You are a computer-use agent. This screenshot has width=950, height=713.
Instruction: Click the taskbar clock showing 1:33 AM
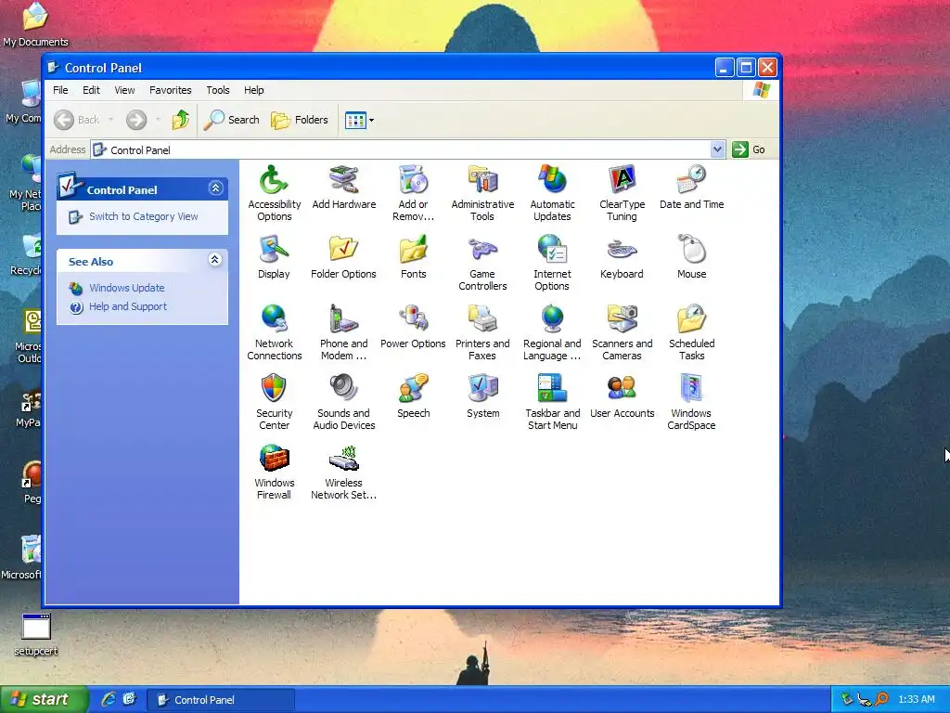point(916,700)
